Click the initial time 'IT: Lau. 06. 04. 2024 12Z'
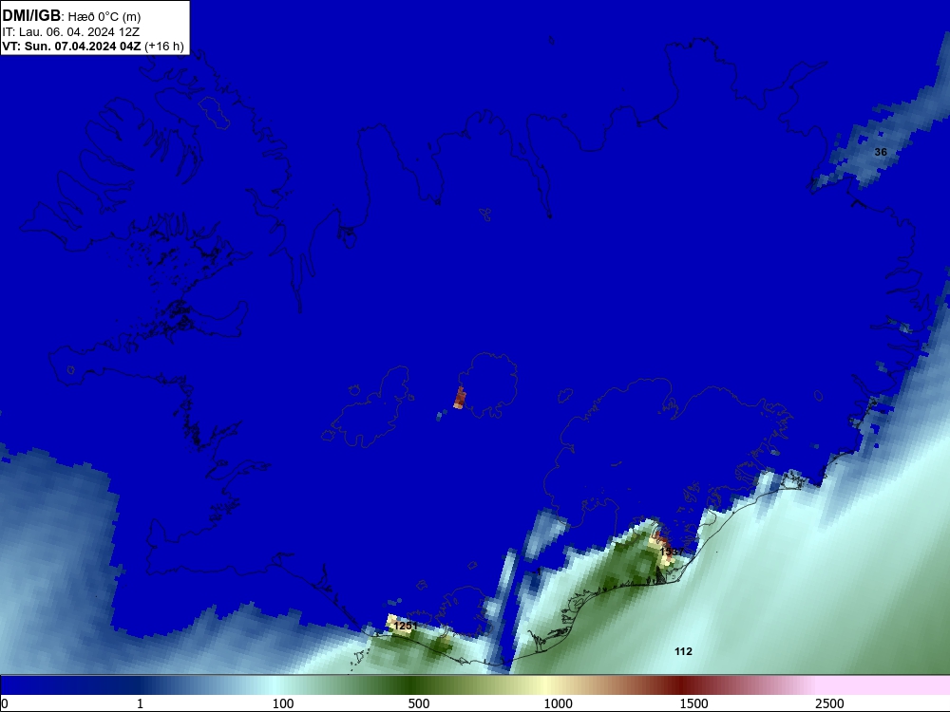This screenshot has height=712, width=950. click(x=70, y=32)
